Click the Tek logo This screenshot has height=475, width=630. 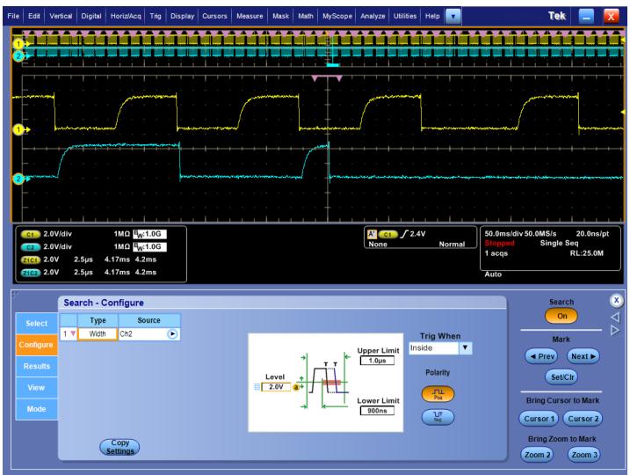(557, 16)
